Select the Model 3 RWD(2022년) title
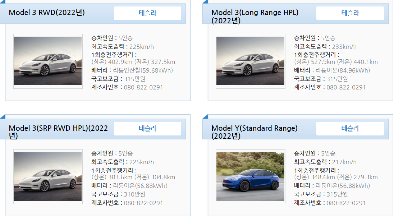 pyautogui.click(x=47, y=13)
